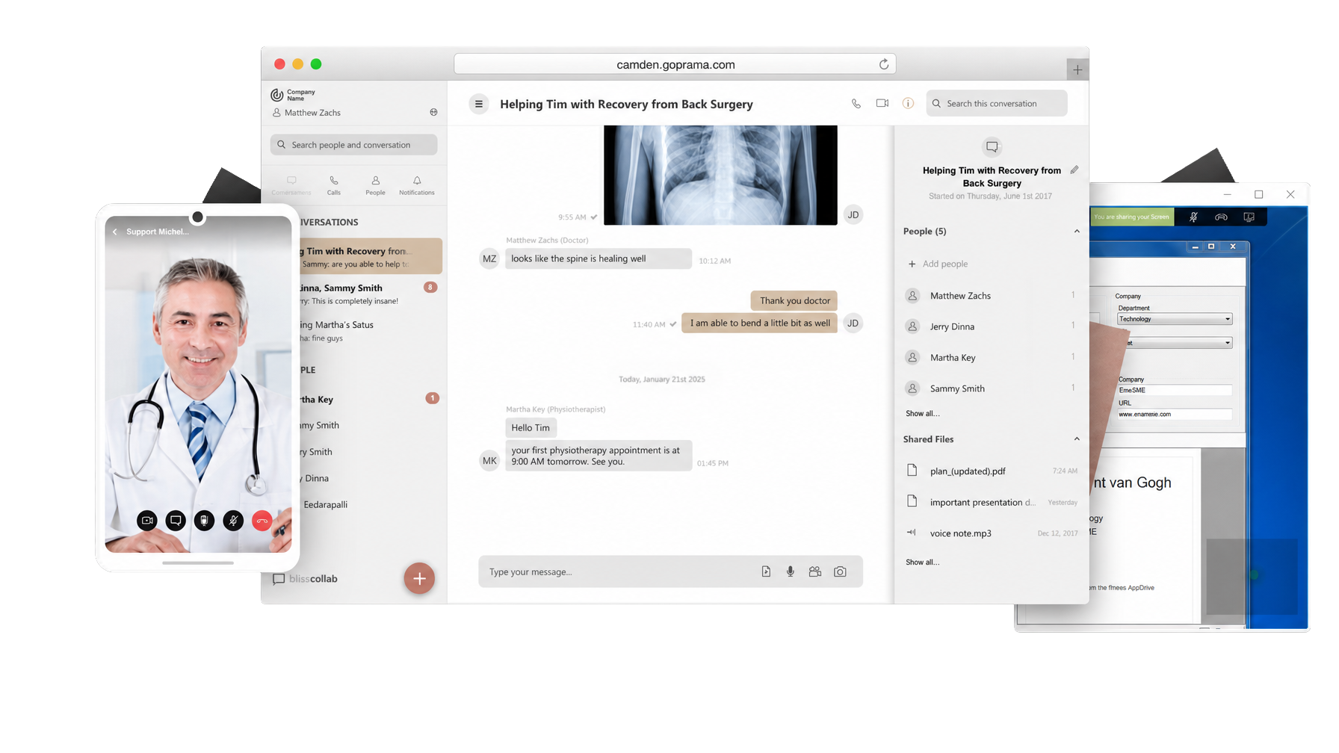Open the shared file important presentation
The height and width of the screenshot is (753, 1339).
tap(991, 502)
